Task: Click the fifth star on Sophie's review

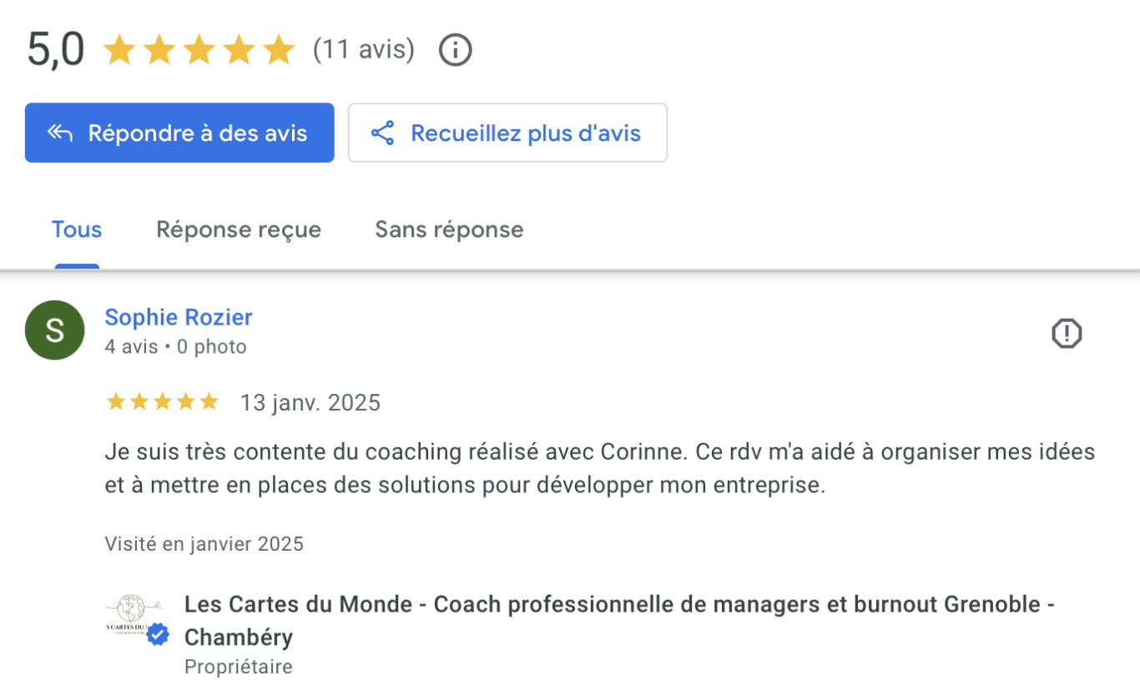Action: pyautogui.click(x=210, y=401)
